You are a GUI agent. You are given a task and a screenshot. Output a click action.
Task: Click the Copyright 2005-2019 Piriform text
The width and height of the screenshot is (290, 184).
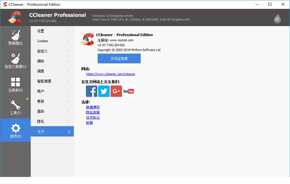click(129, 50)
